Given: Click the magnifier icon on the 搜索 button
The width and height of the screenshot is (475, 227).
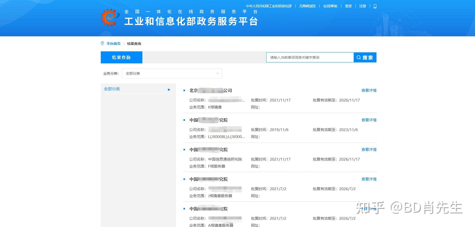Looking at the screenshot, I should click(x=359, y=57).
